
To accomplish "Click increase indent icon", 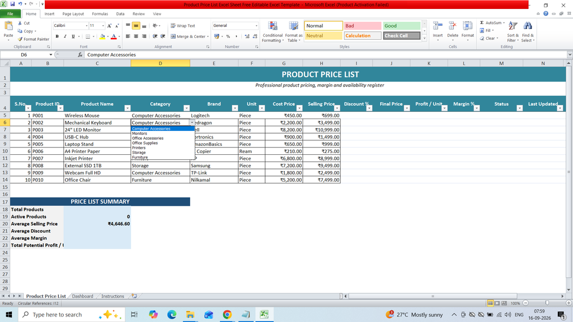I will coord(163,36).
